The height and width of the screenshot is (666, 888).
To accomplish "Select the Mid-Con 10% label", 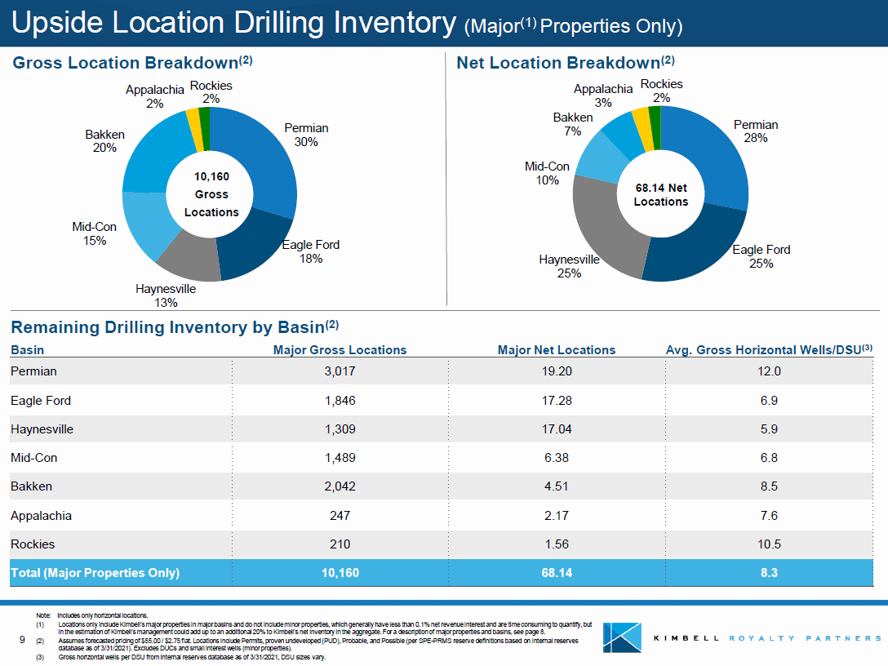I will (545, 173).
